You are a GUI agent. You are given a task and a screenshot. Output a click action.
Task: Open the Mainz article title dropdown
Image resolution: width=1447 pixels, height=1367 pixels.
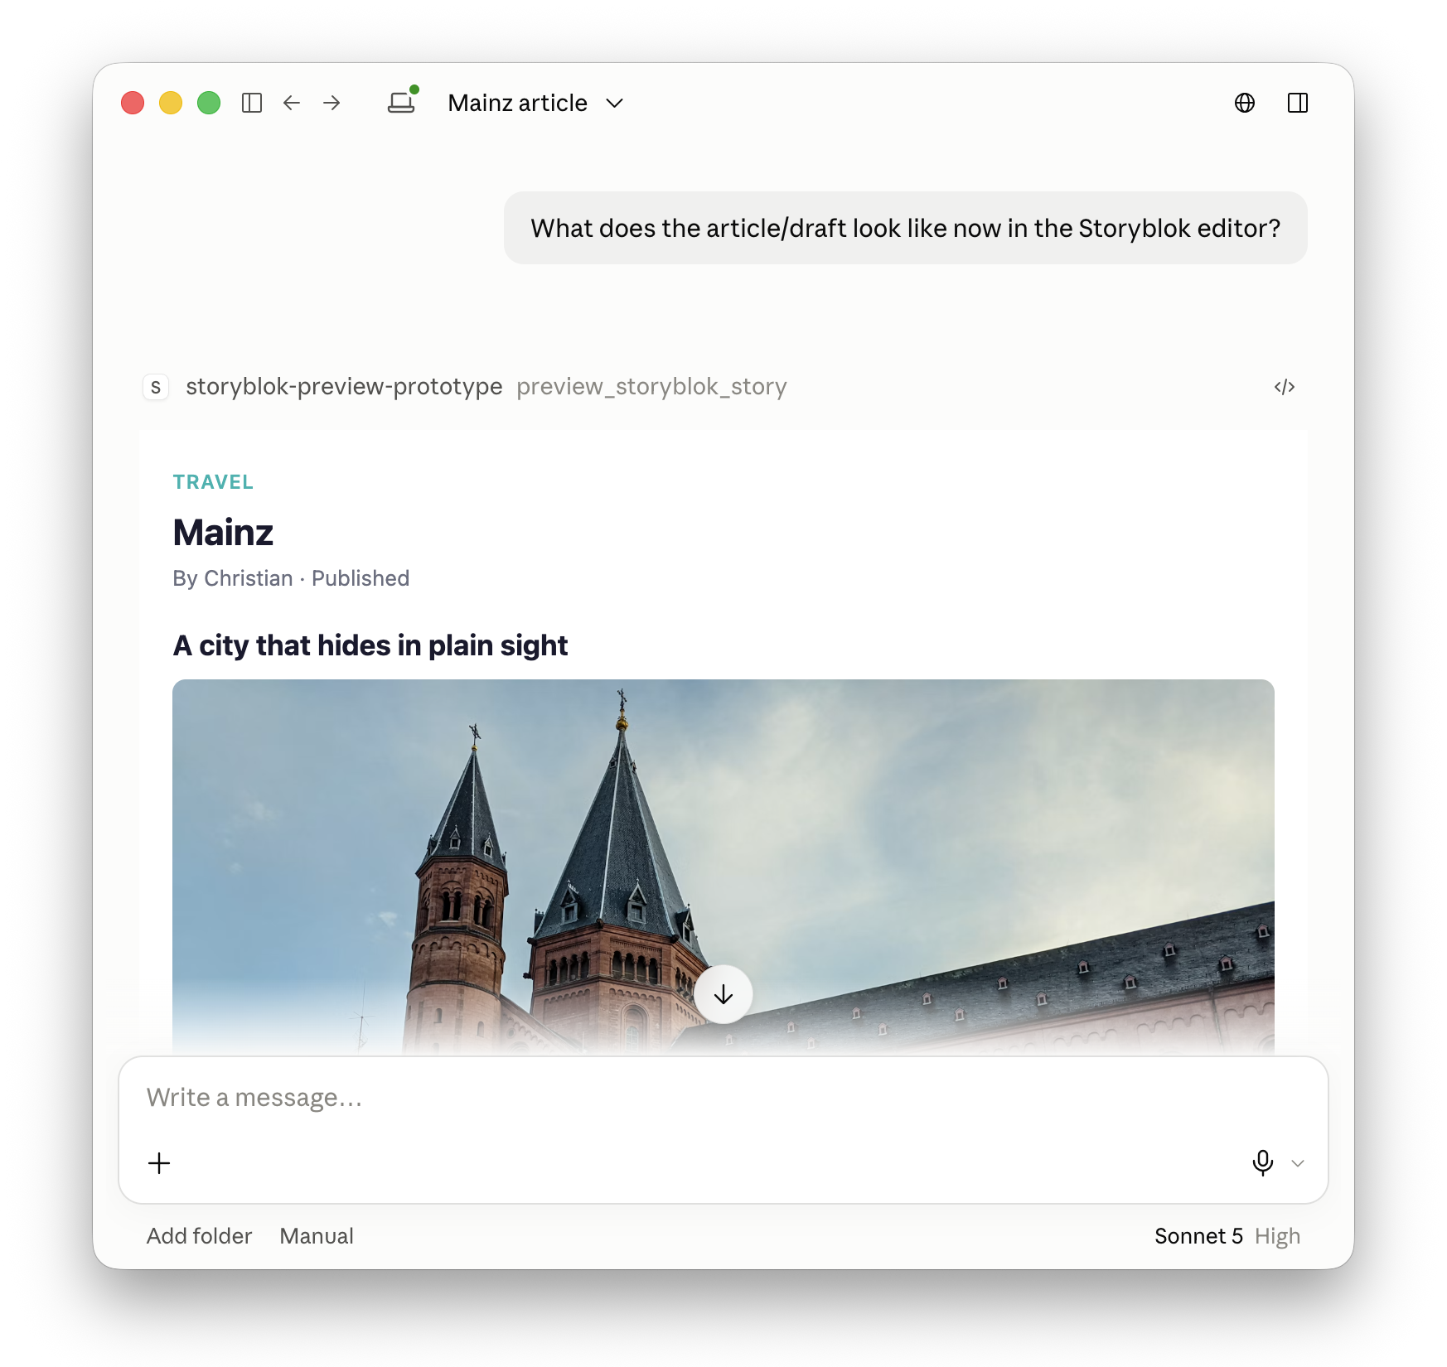pos(535,103)
